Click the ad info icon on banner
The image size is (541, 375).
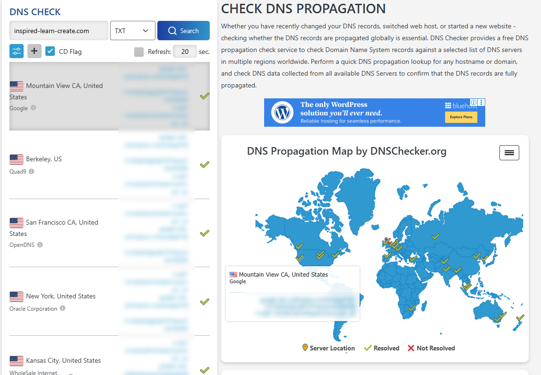pyautogui.click(x=474, y=102)
